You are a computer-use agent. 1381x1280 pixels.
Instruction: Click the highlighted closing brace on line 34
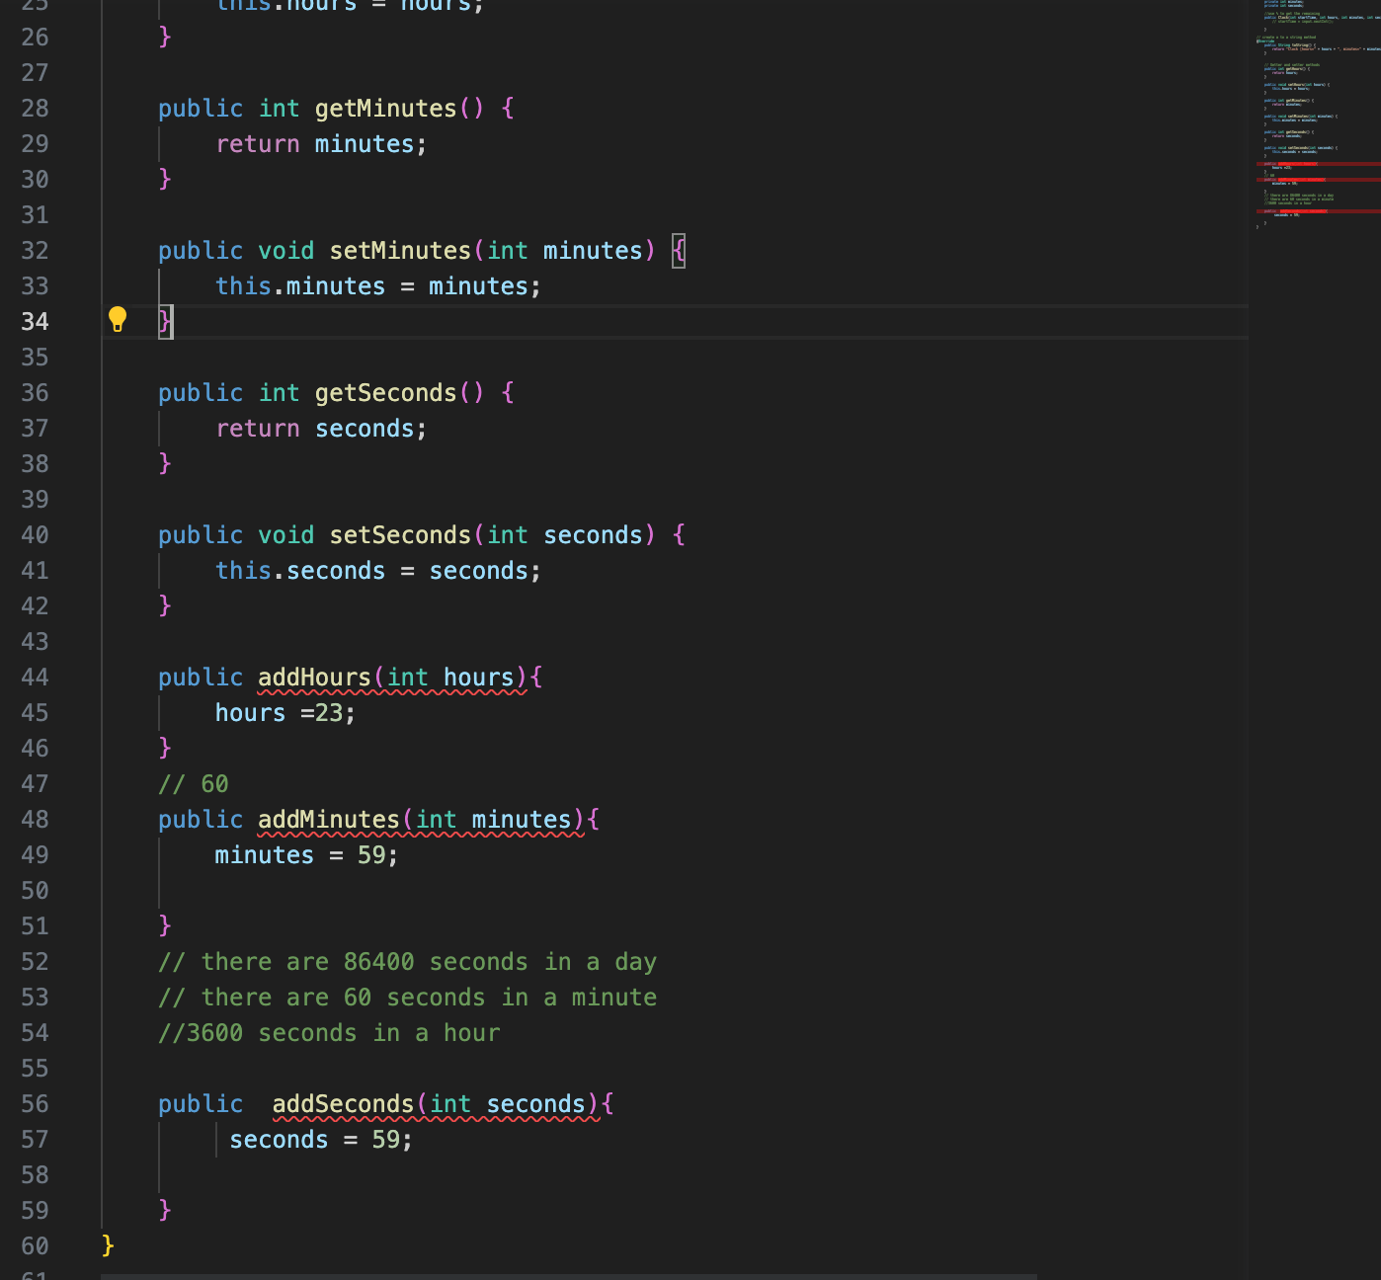pyautogui.click(x=164, y=320)
